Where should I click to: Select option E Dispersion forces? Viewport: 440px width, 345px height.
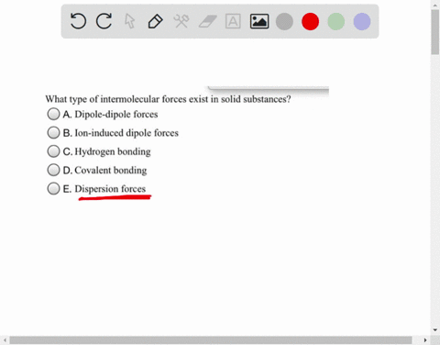click(53, 188)
